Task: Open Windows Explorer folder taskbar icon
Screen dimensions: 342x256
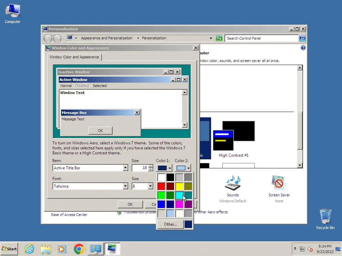Action: (46, 249)
